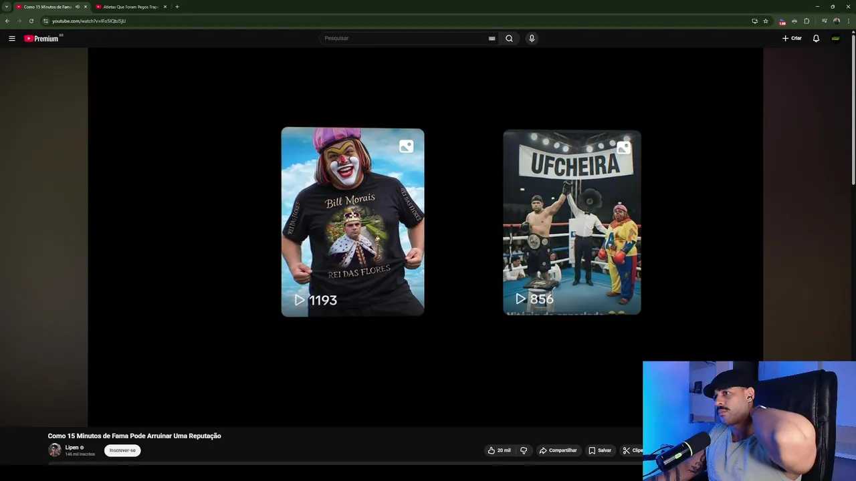856x481 pixels.
Task: Install app icon in address bar
Action: coord(754,21)
